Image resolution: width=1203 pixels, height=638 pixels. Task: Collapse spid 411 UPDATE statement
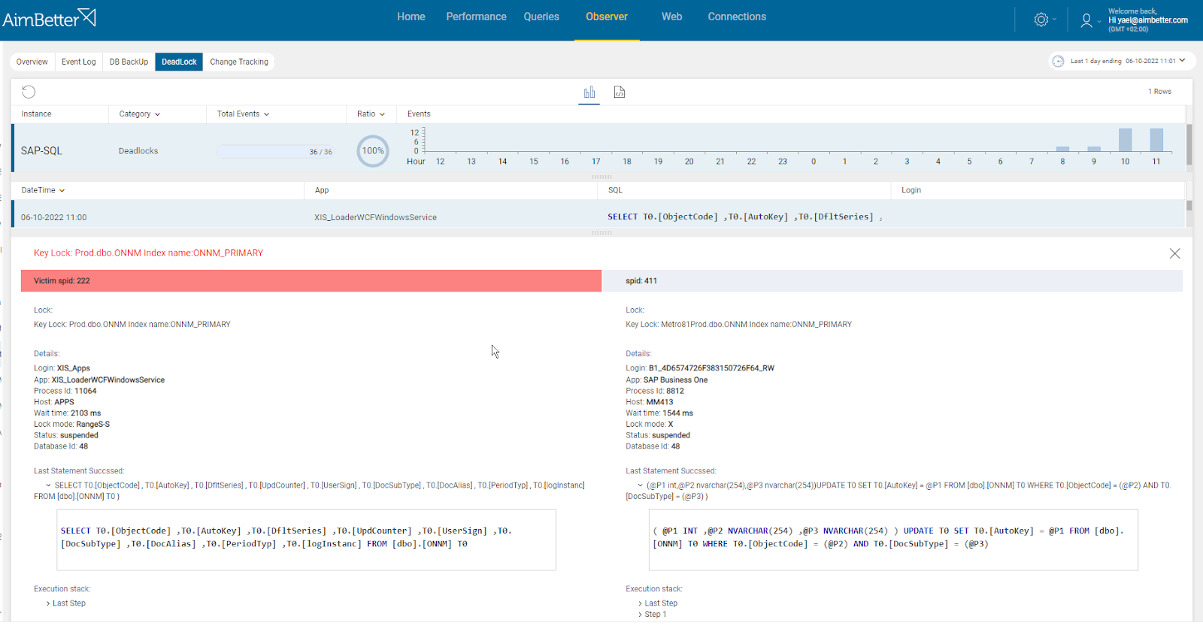click(641, 485)
